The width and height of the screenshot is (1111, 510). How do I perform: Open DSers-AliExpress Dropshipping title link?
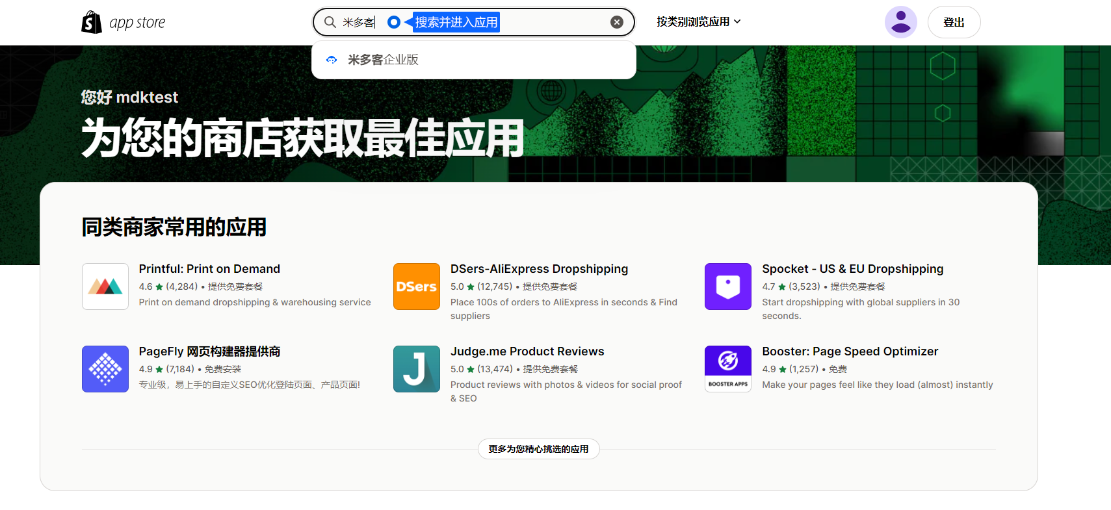539,269
